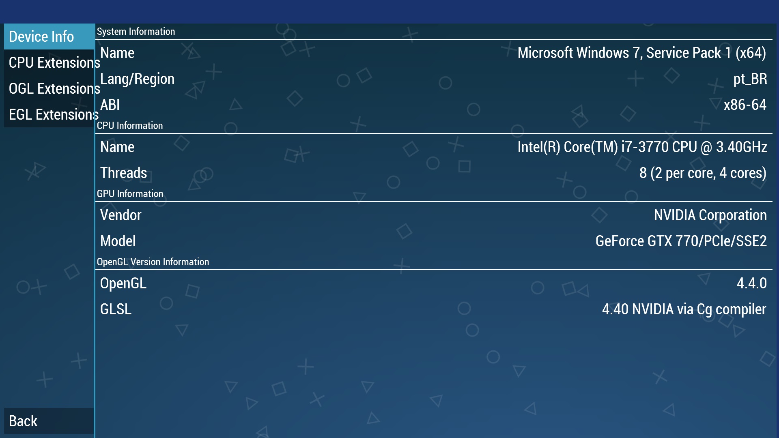This screenshot has width=779, height=438.
Task: Select the Lang/Region pt_BR row
Action: click(x=433, y=79)
